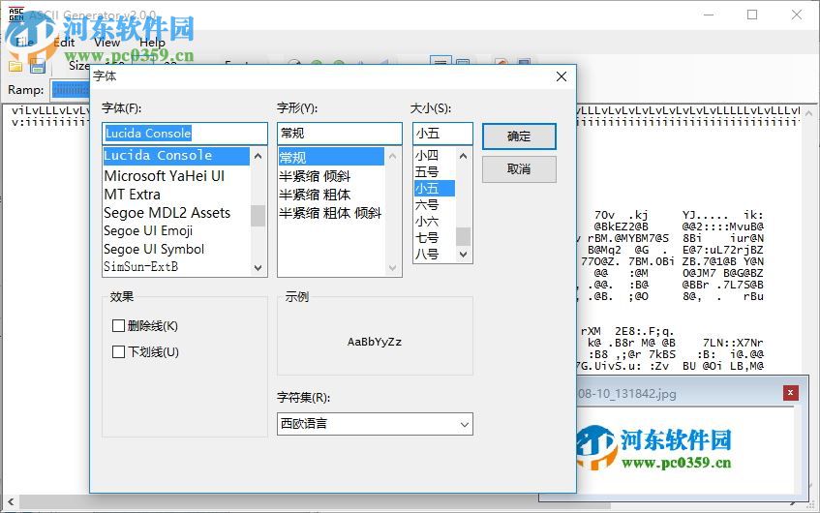Pick the 半紧缩 粗体 style
Image resolution: width=820 pixels, height=513 pixels.
click(x=331, y=195)
